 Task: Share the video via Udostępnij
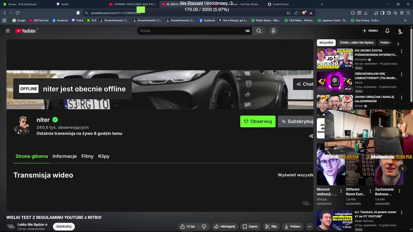tap(225, 227)
